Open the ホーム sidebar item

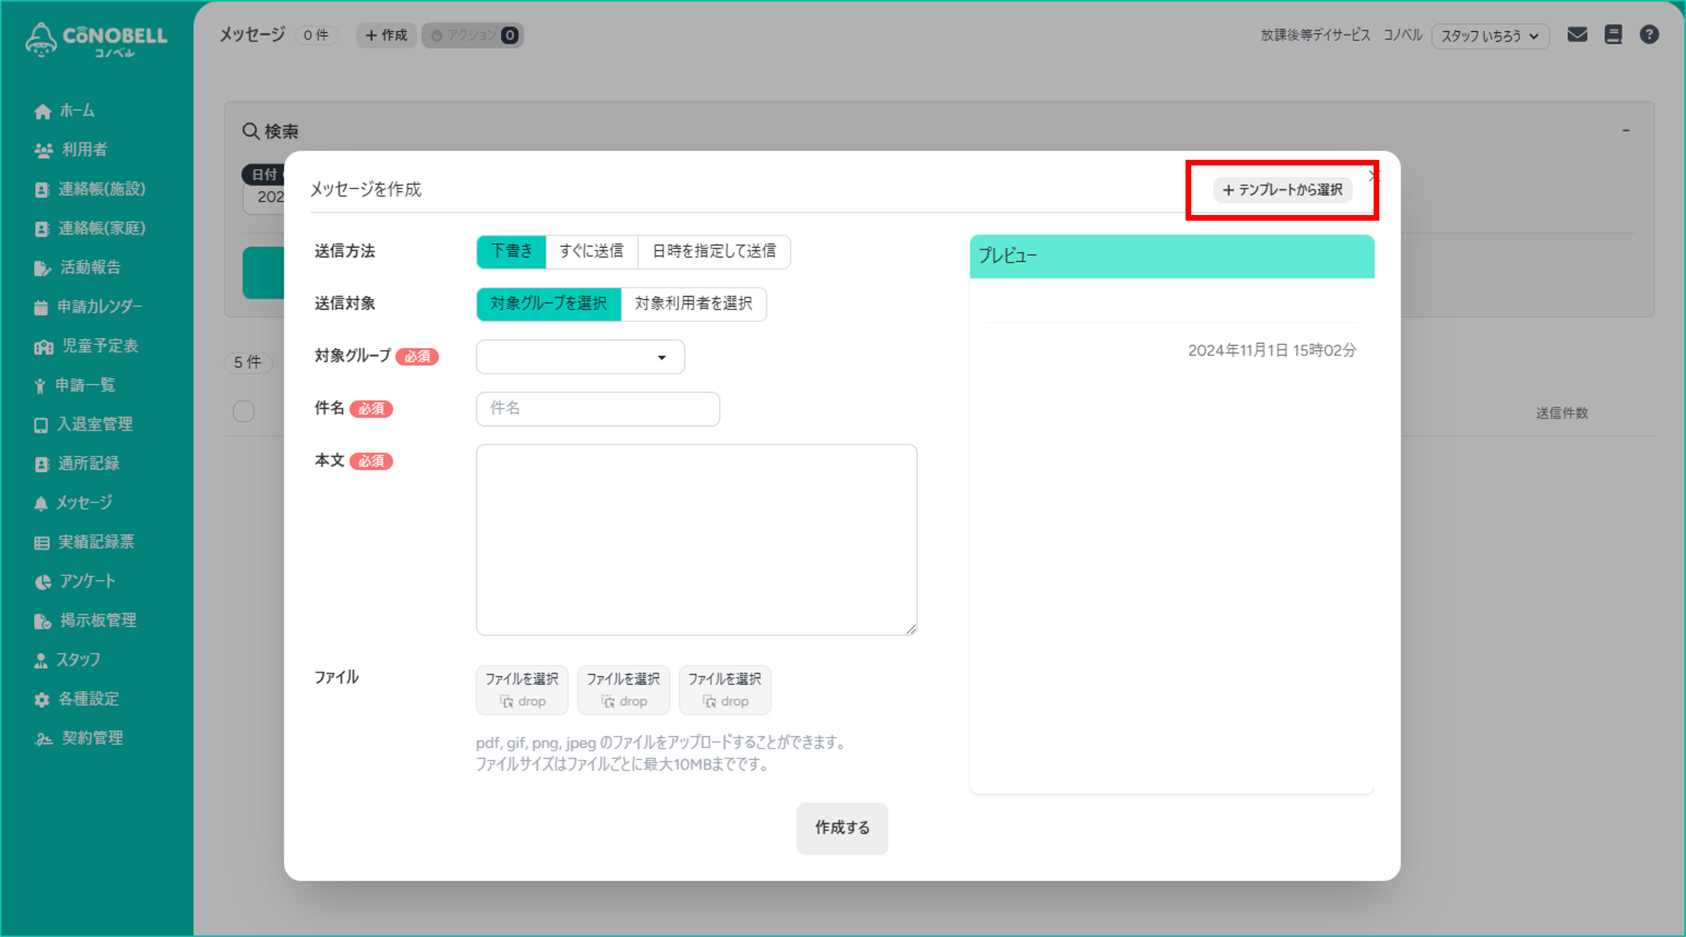(64, 111)
